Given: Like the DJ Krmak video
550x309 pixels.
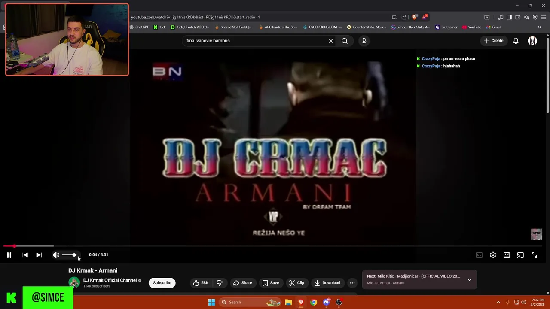Looking at the screenshot, I should point(200,283).
